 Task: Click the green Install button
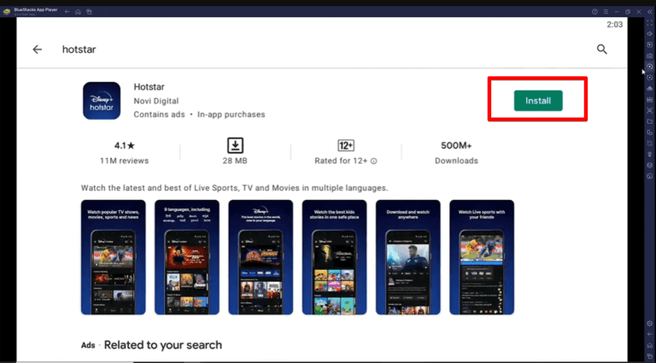tap(538, 101)
